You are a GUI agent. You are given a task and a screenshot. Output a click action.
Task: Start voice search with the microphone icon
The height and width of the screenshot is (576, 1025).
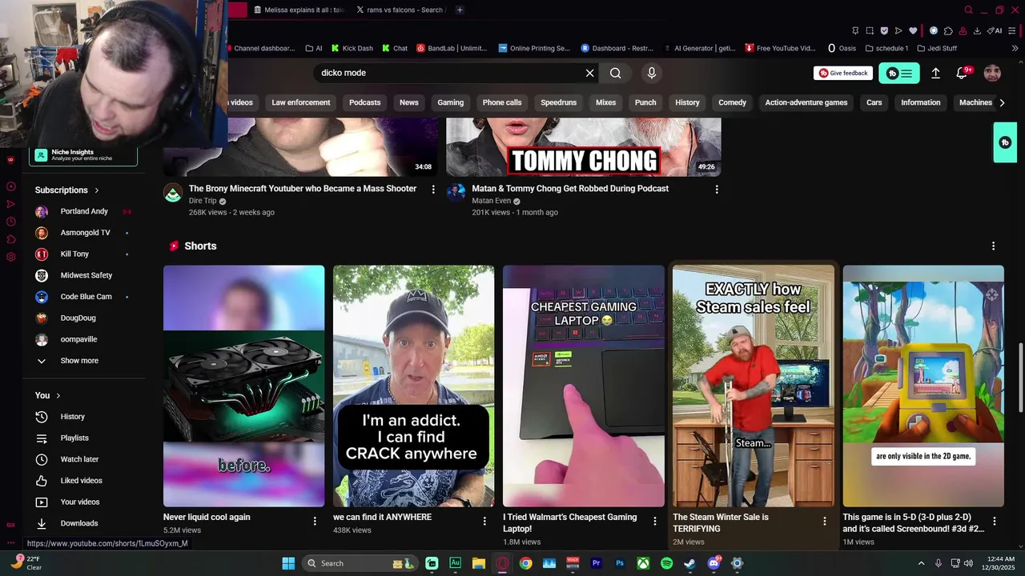click(x=651, y=73)
